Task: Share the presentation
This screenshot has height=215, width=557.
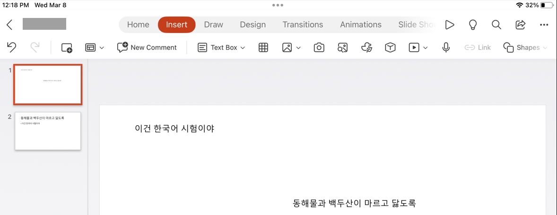Action: click(520, 25)
